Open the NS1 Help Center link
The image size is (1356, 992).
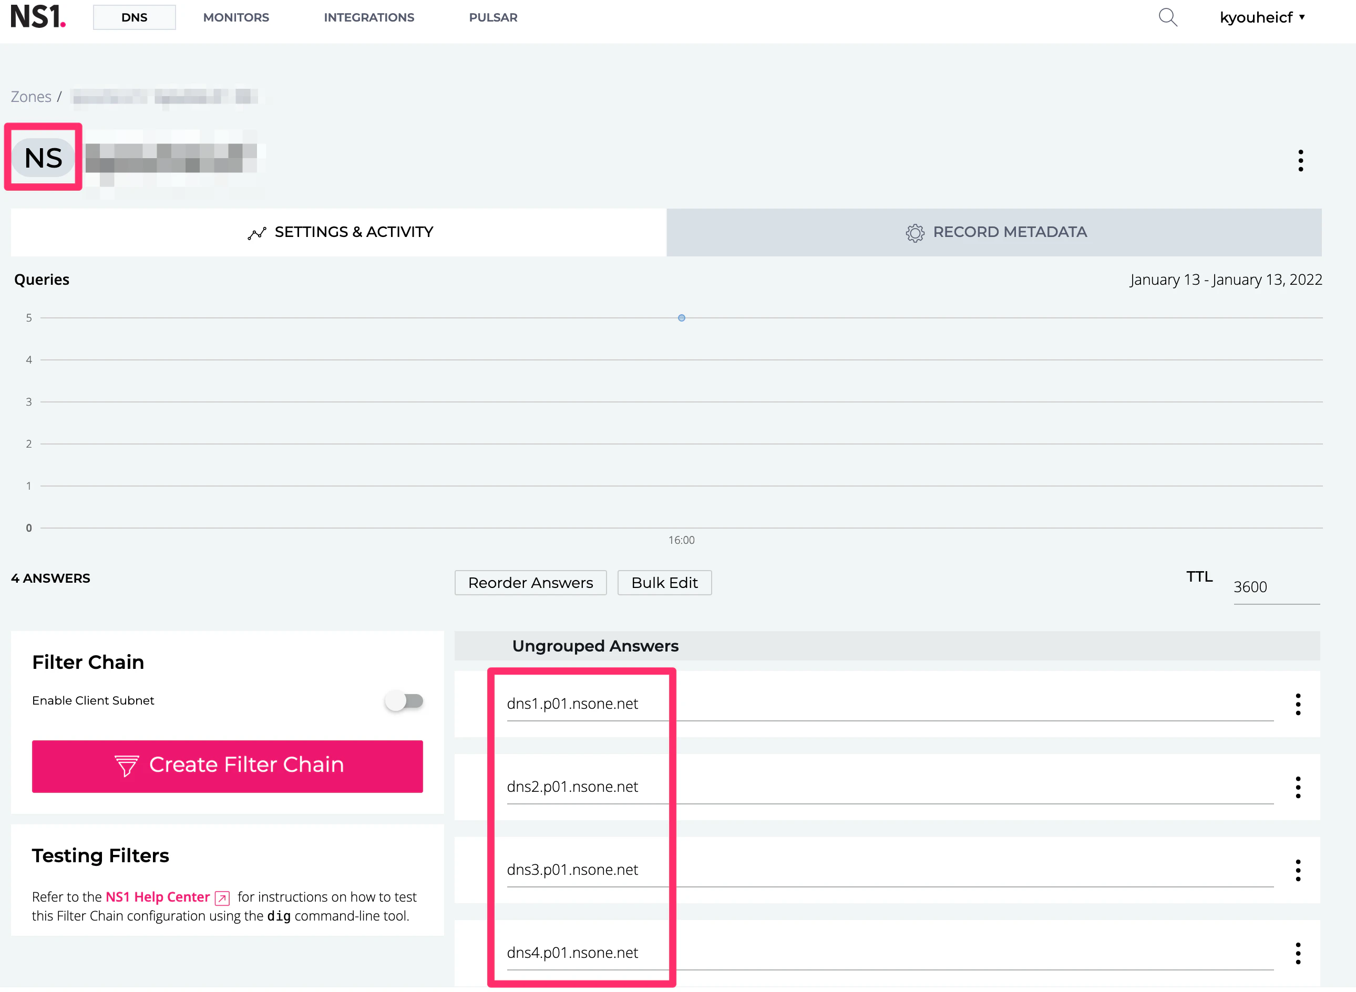157,896
